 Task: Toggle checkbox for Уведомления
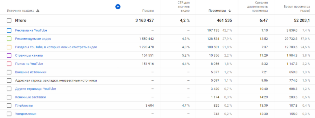[x=9, y=114]
